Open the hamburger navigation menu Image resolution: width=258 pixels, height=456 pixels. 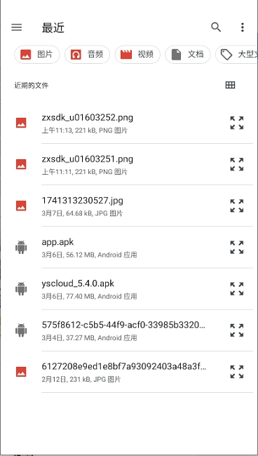tap(17, 27)
